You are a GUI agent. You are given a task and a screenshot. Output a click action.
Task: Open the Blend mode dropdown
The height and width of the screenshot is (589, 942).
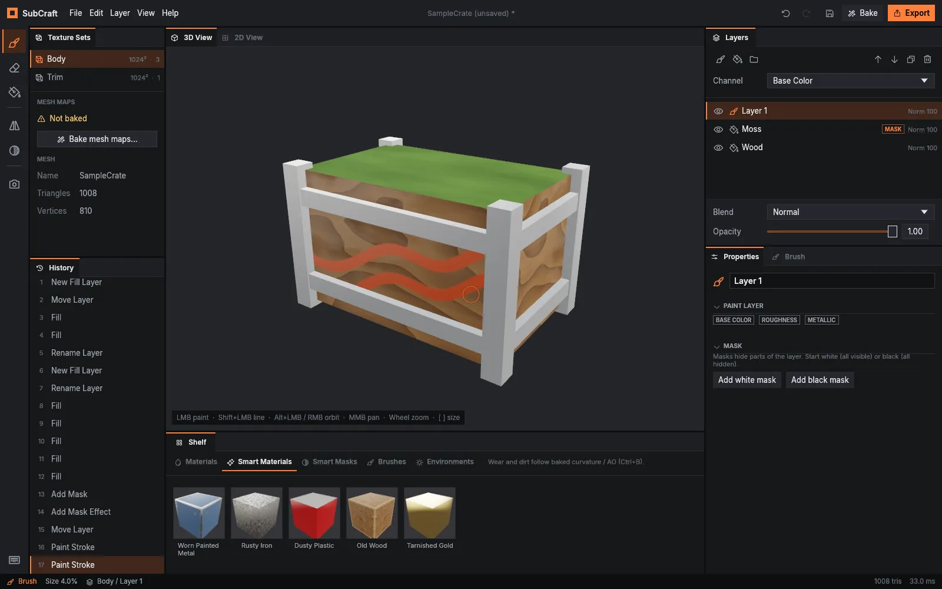point(851,212)
